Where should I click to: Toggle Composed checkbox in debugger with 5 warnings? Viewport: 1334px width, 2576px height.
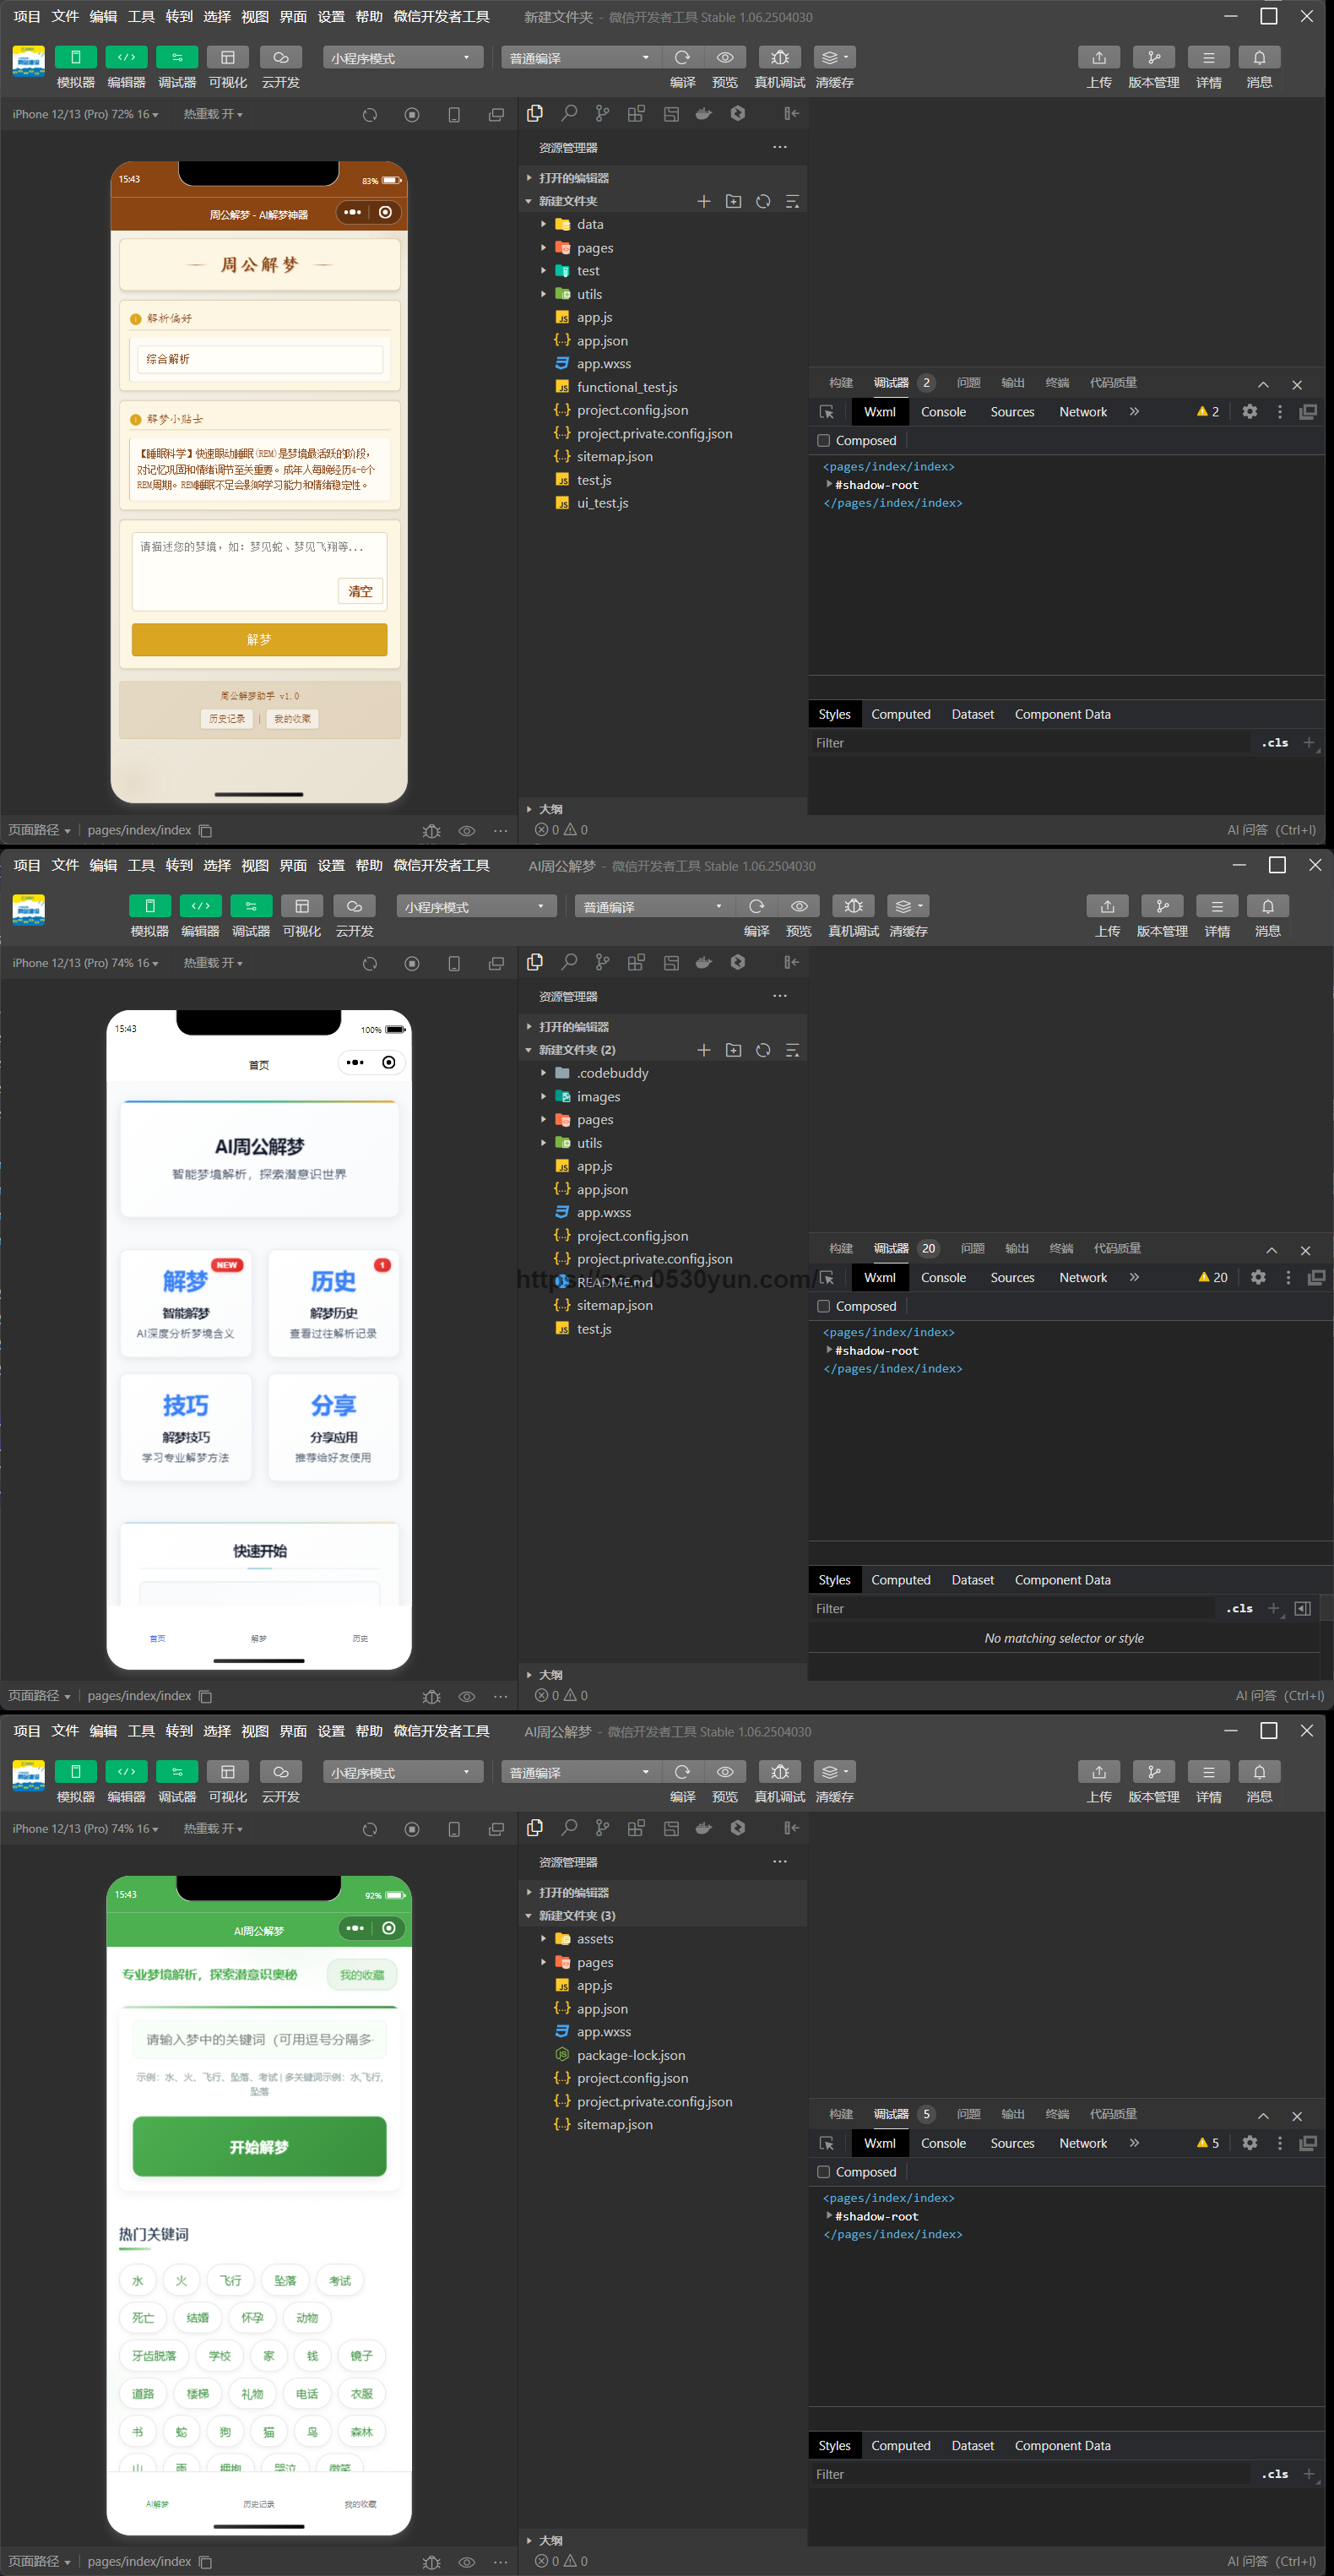click(x=824, y=2172)
